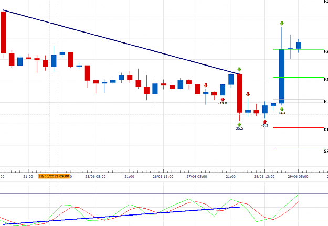Click the tall red candle below trendline end
The image size is (328, 226).
tap(239, 93)
